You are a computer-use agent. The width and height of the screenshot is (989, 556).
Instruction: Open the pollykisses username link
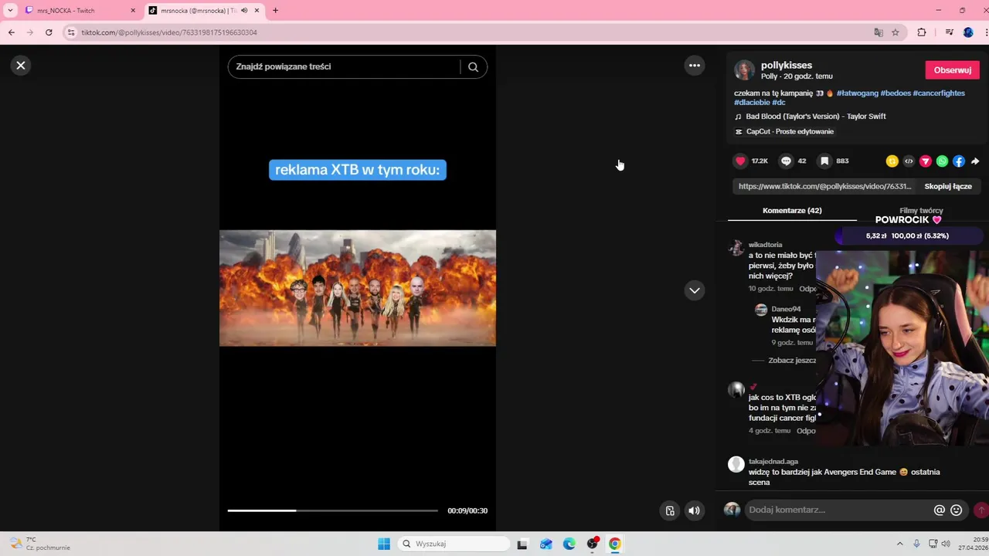tap(787, 66)
